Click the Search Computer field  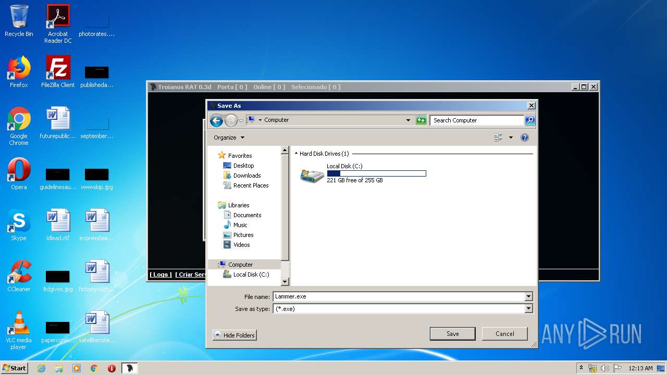coord(477,120)
